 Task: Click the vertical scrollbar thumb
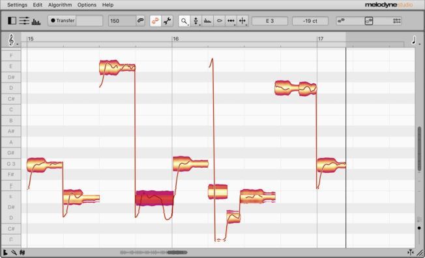[x=420, y=148]
